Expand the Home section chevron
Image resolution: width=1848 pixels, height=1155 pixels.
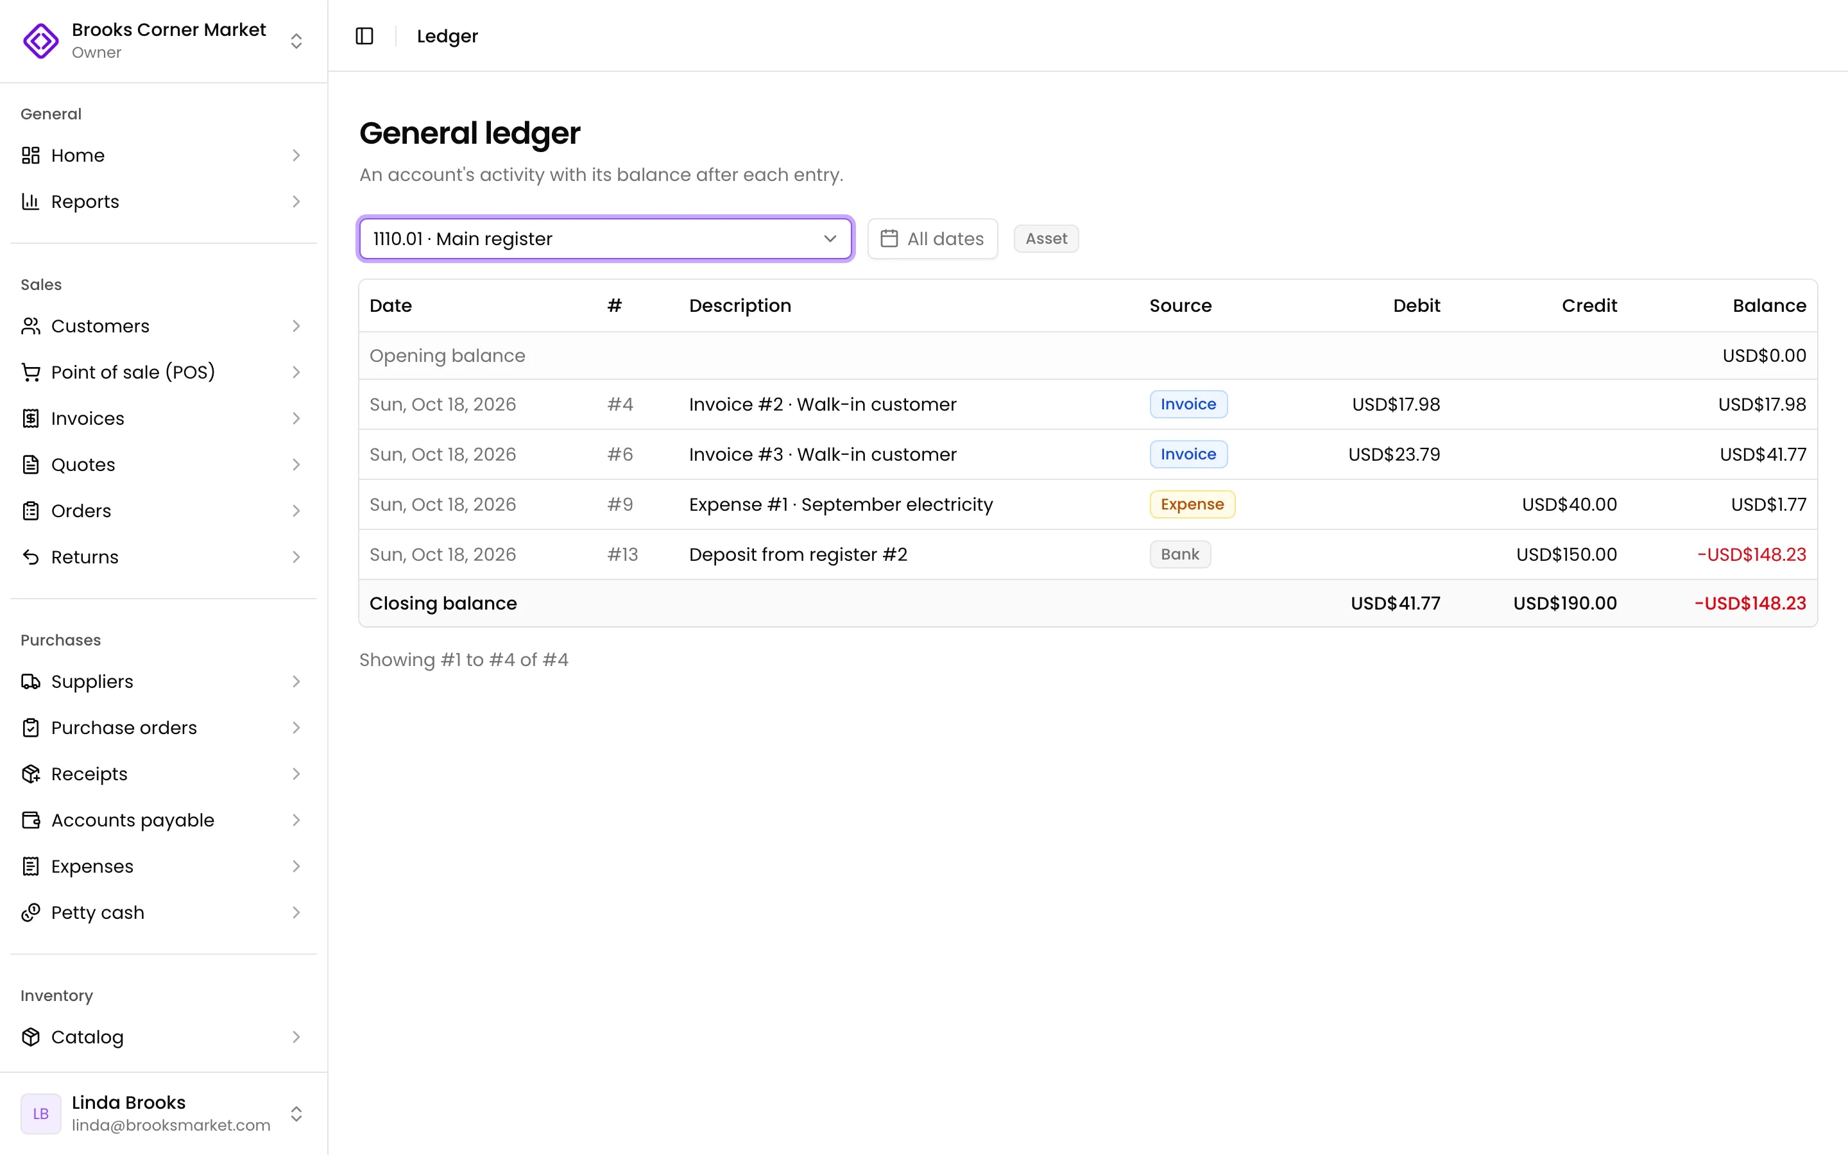(x=296, y=155)
